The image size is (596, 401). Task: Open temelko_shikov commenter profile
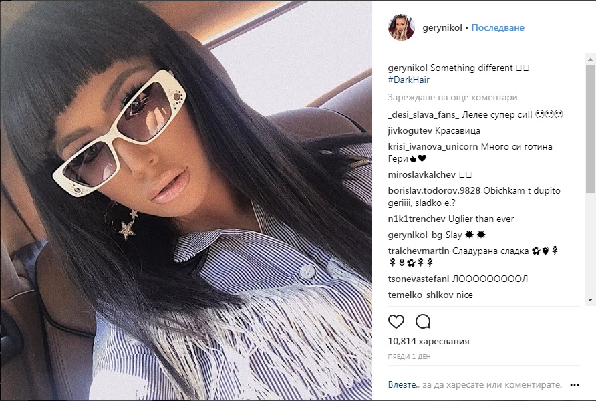[x=412, y=295]
